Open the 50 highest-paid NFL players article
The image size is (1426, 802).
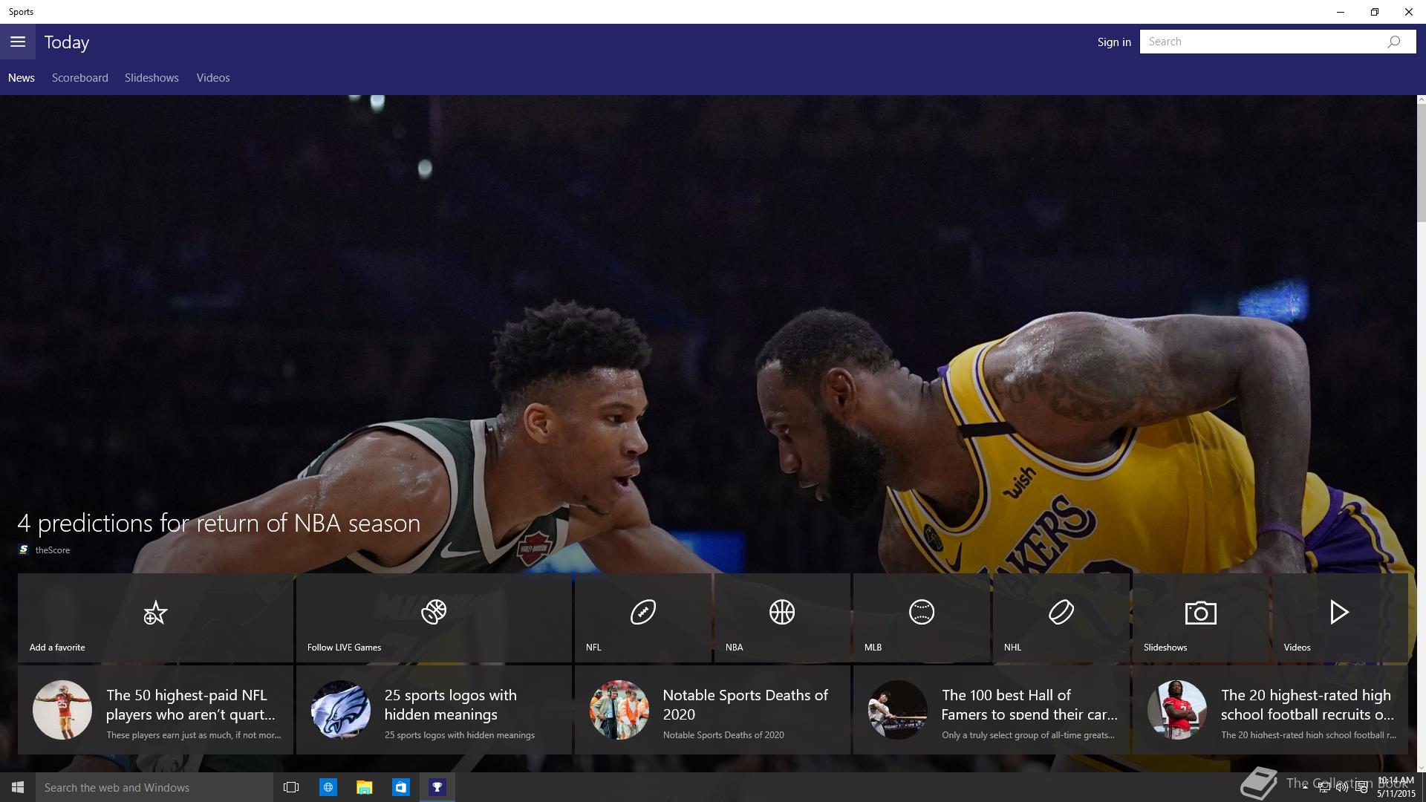155,710
